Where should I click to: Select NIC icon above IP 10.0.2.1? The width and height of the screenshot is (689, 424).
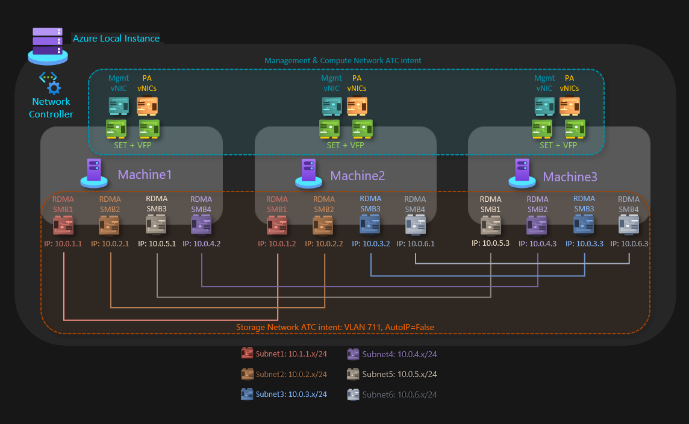109,226
